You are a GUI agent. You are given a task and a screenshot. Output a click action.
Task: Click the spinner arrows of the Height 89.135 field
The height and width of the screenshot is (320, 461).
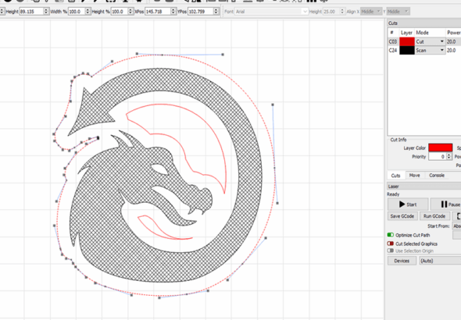[x=46, y=12]
